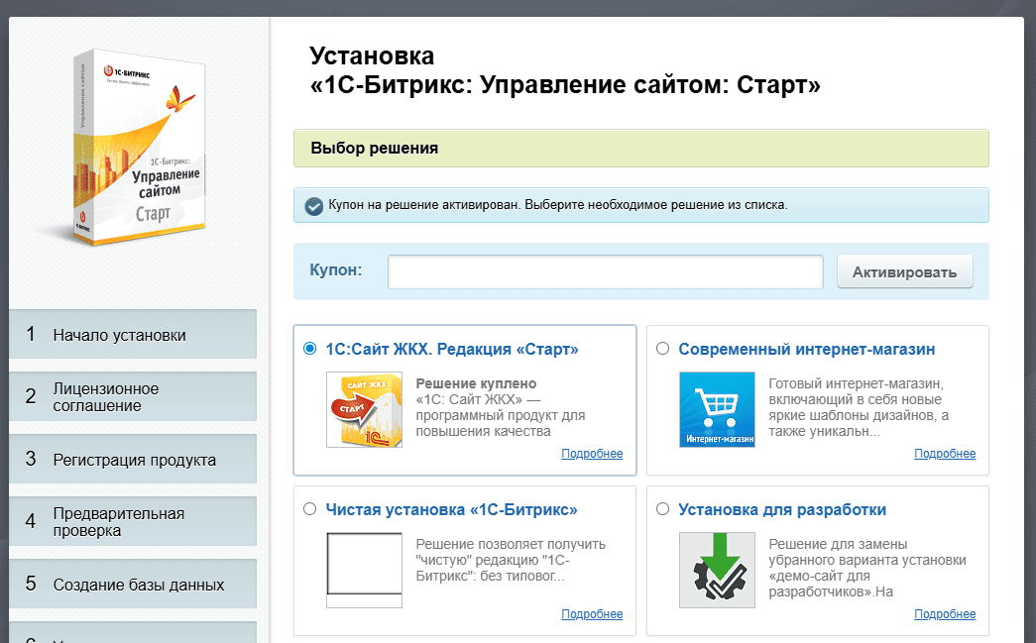1036x643 pixels.
Task: Click the green arrow development install icon
Action: coord(717,570)
